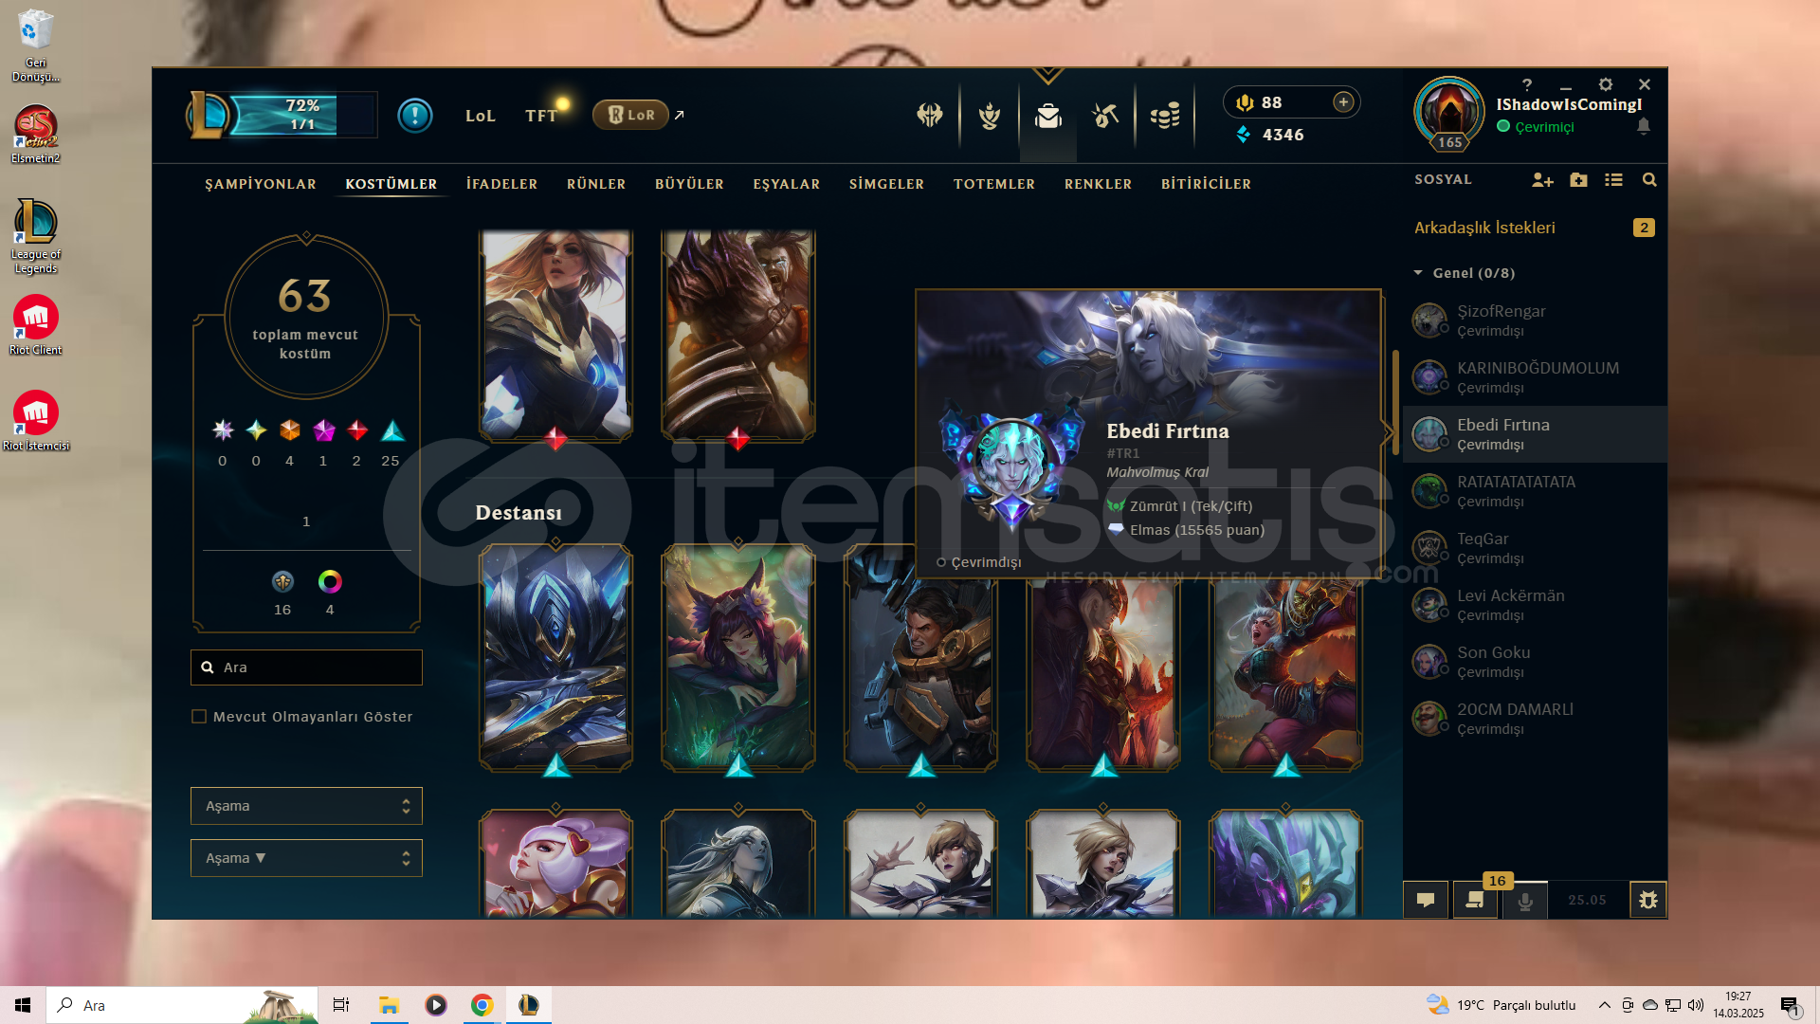Switch to the RÜNLER tab
This screenshot has height=1024, width=1820.
coord(596,184)
